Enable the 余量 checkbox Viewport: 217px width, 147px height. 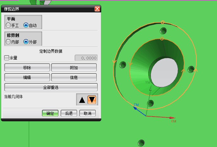[x=7, y=58]
